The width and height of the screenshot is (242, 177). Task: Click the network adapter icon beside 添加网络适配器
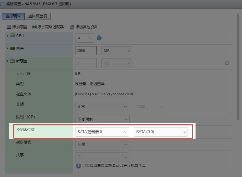click(34, 27)
